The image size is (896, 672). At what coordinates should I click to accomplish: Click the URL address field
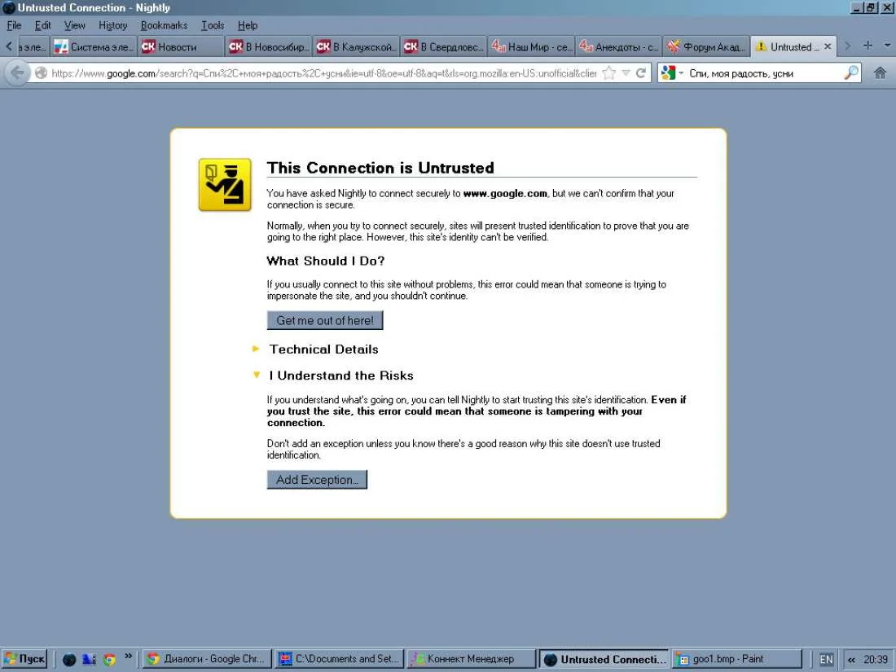[x=323, y=73]
